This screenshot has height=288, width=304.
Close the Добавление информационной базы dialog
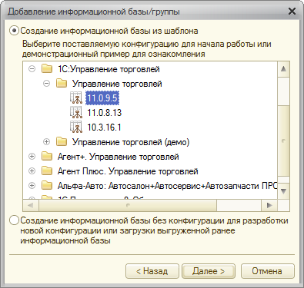292,12
